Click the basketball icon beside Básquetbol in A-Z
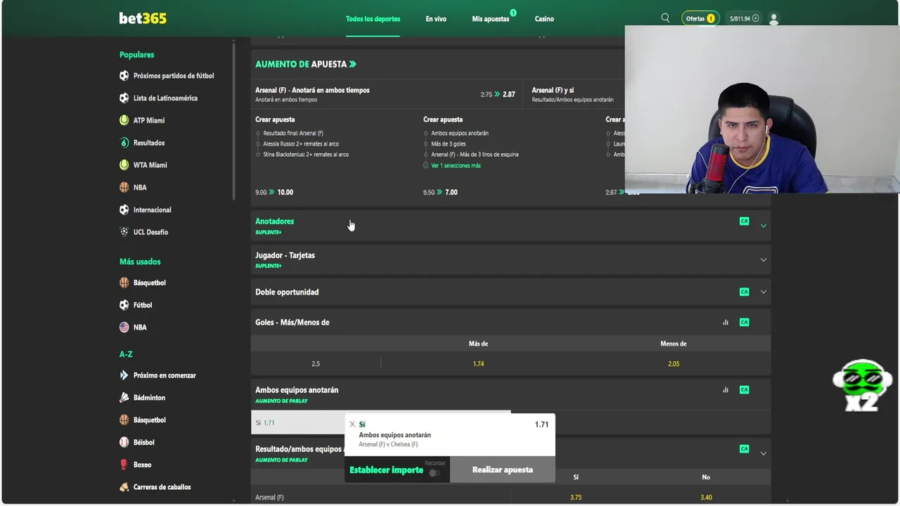This screenshot has height=506, width=900. click(x=124, y=420)
